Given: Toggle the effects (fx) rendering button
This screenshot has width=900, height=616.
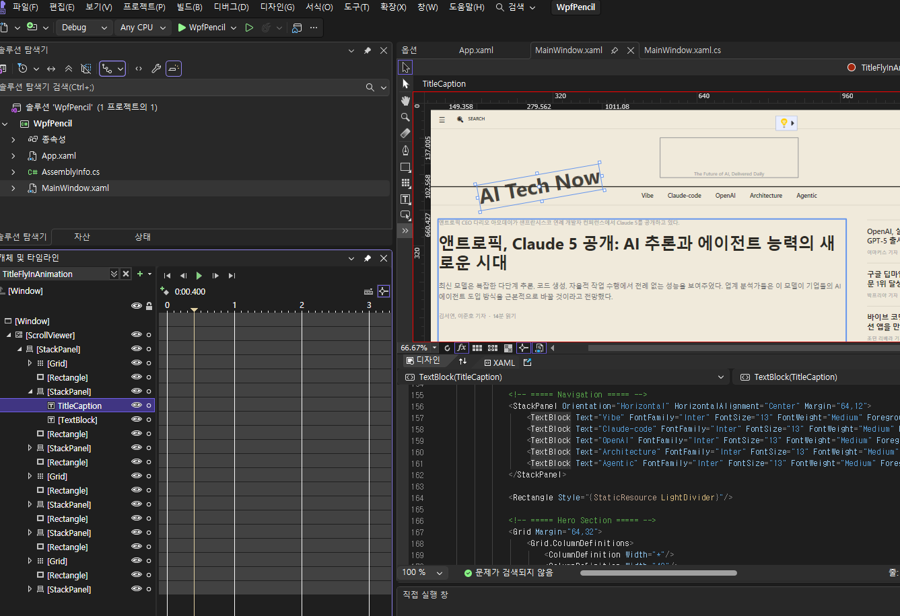Looking at the screenshot, I should click(462, 348).
